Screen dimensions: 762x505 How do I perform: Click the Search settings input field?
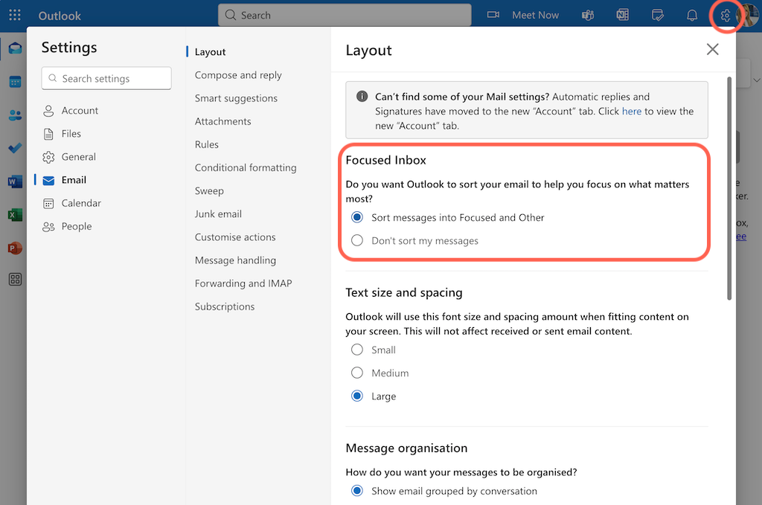pyautogui.click(x=106, y=78)
